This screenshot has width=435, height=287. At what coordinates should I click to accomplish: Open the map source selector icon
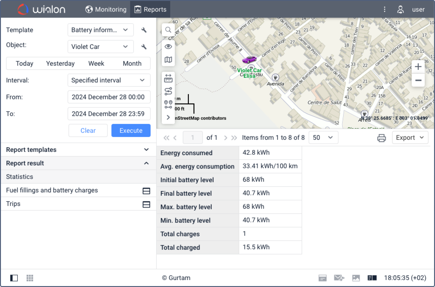pyautogui.click(x=168, y=60)
